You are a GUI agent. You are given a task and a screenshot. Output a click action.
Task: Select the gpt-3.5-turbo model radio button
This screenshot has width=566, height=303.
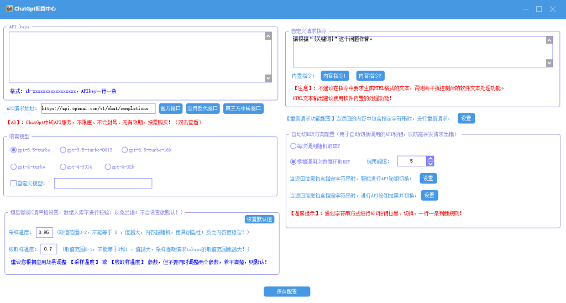pos(14,150)
